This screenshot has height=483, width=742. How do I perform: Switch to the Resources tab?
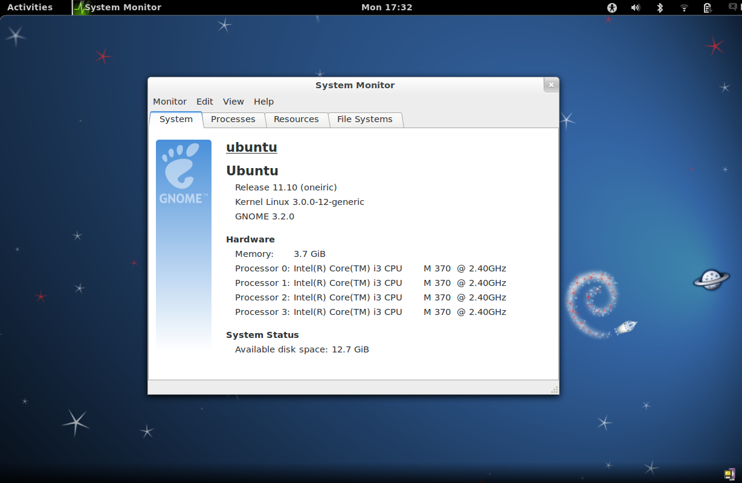tap(296, 120)
